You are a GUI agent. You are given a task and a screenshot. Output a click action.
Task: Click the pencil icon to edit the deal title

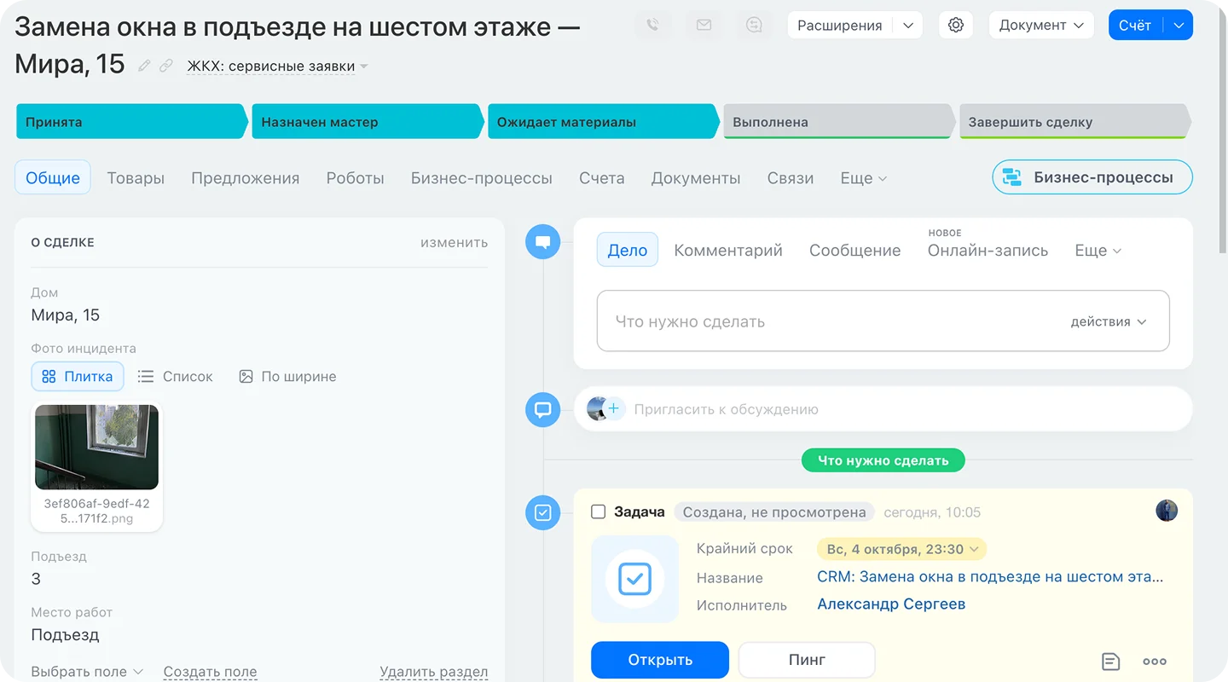click(144, 66)
